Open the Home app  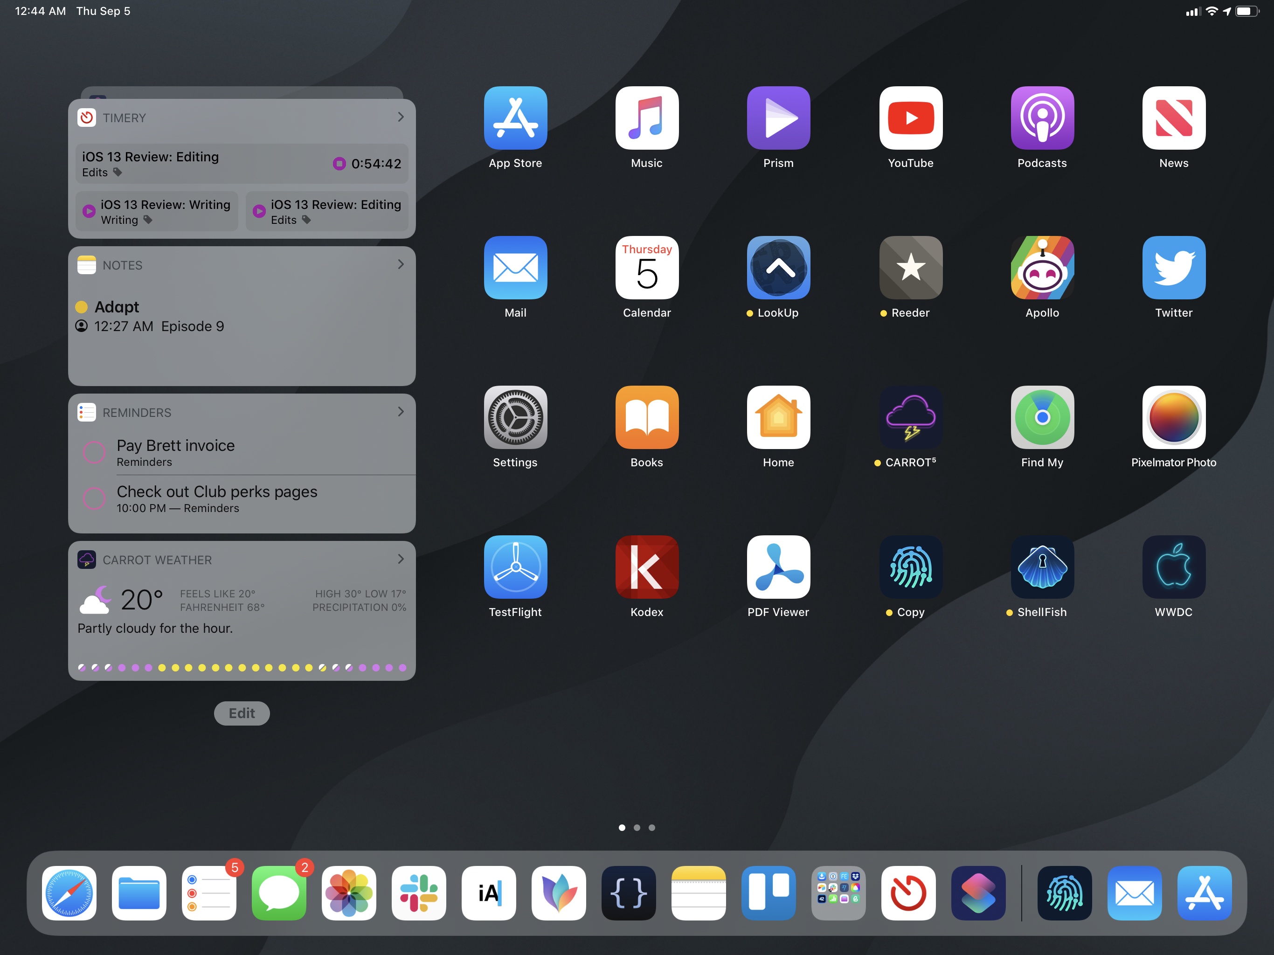pos(779,418)
